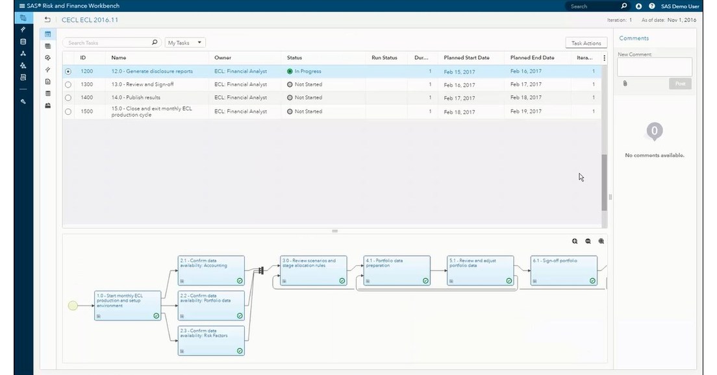Open the My Tasks filter dropdown
The image size is (717, 375).
(x=186, y=41)
